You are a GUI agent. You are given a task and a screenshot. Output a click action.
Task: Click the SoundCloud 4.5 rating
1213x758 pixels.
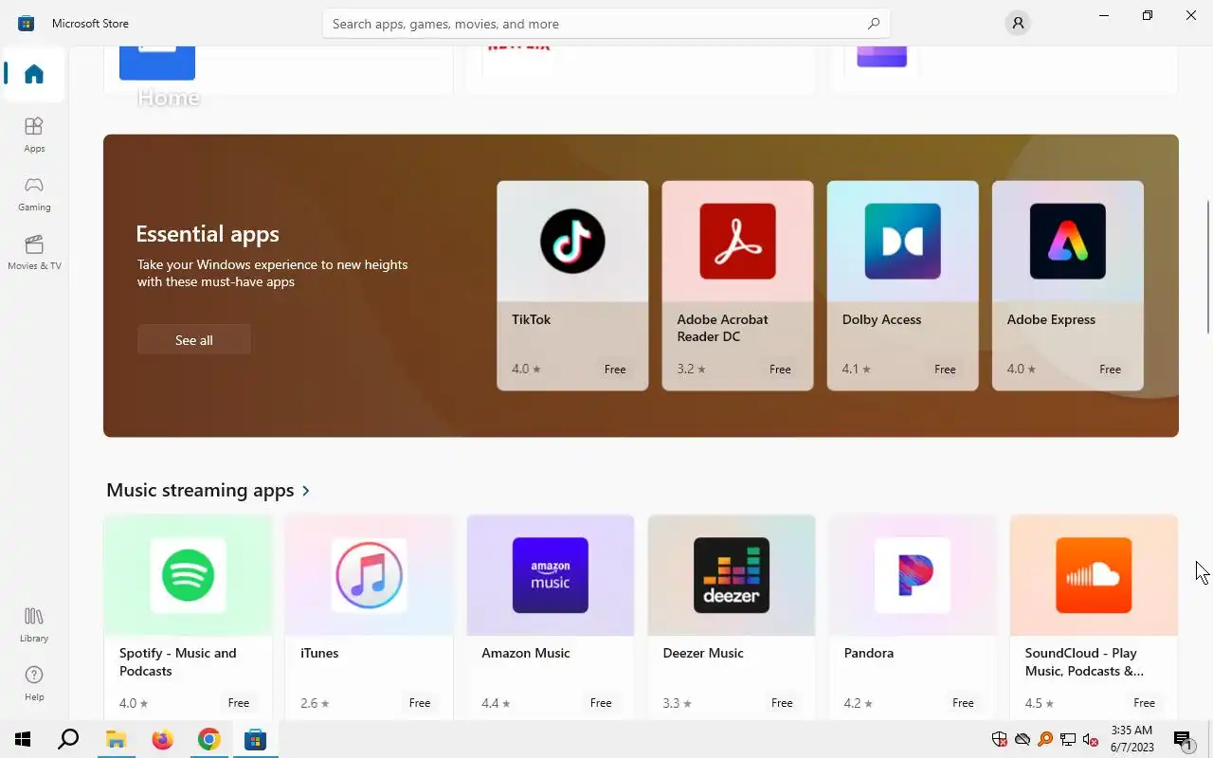[1040, 703]
